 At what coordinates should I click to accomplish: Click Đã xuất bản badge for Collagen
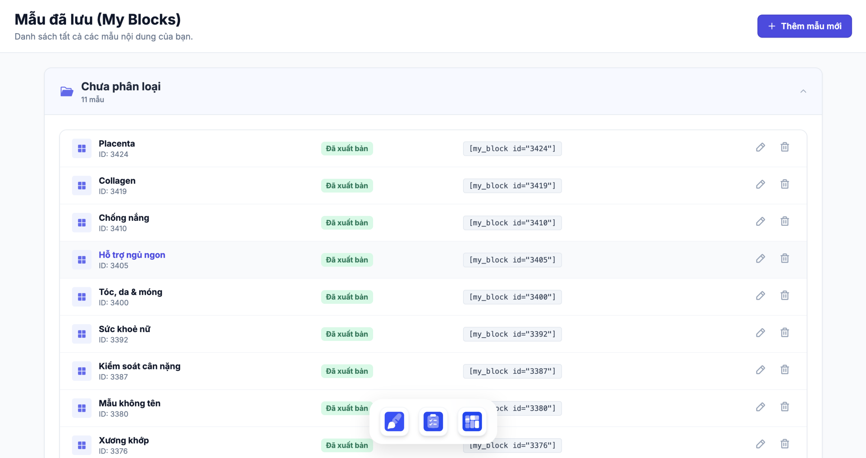[347, 186]
